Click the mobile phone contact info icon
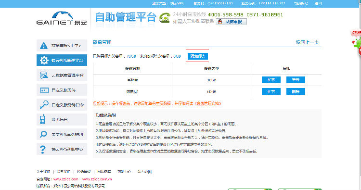The height and width of the screenshot is (190, 361). point(42,119)
